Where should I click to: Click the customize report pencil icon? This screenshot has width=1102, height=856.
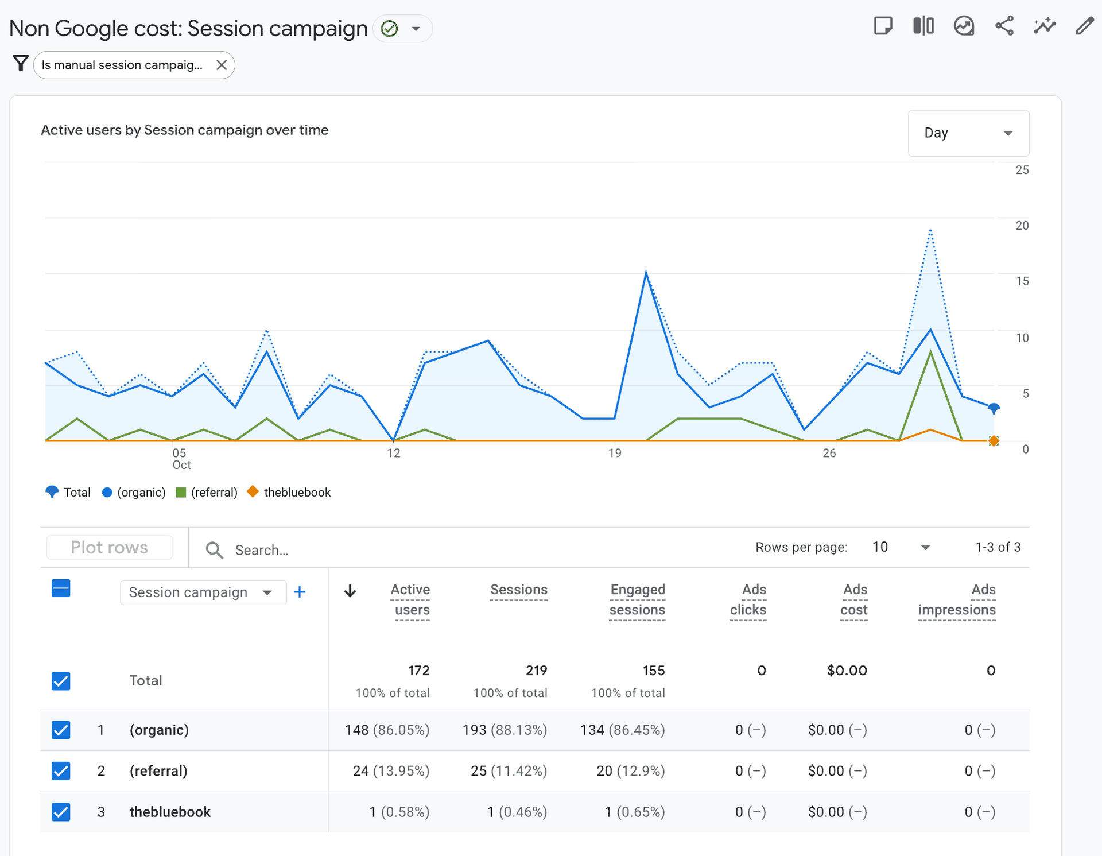1084,26
